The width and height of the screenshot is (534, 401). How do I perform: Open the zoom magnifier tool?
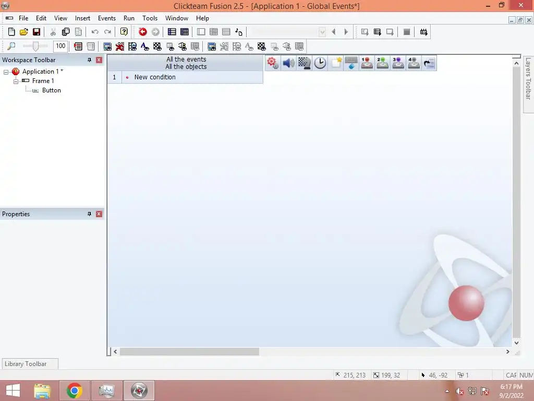11,46
